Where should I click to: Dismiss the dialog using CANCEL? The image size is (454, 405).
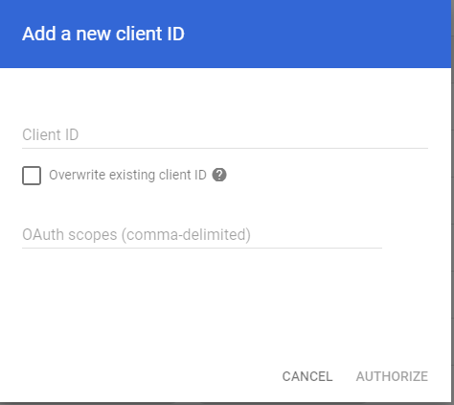307,376
